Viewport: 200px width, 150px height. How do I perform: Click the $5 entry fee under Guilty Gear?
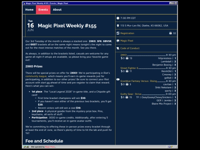tap(123, 97)
